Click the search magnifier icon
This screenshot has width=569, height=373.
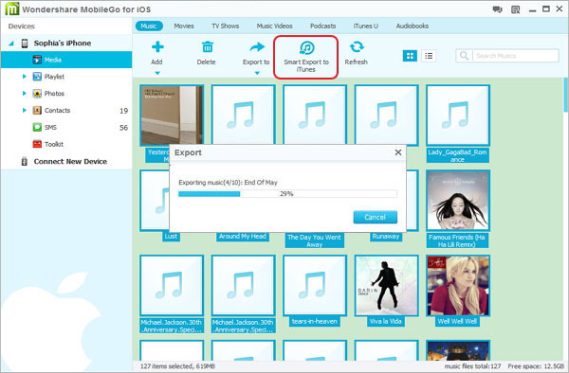[x=464, y=56]
